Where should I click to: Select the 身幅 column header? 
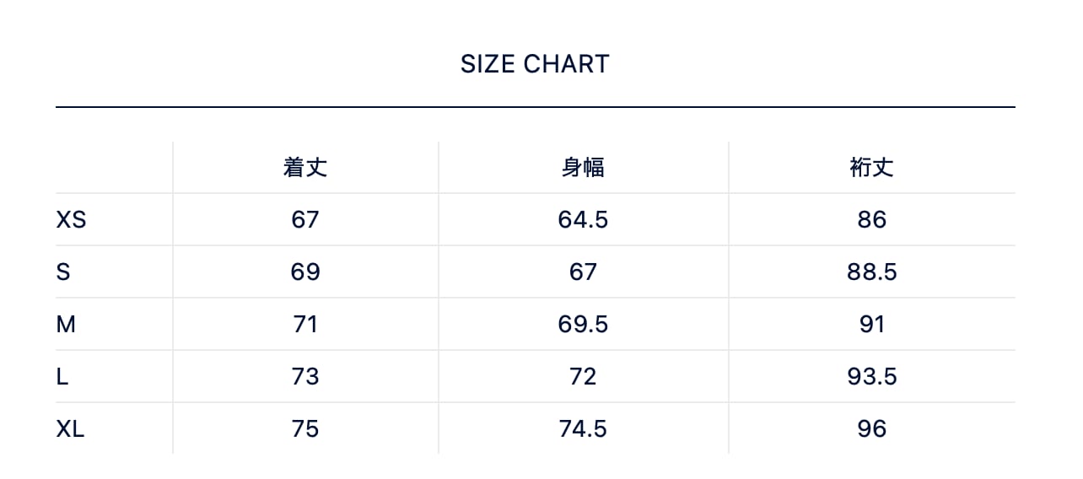tap(583, 168)
